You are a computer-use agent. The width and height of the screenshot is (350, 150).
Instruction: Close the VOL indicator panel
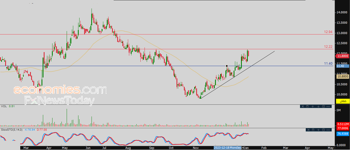[x=303, y=106]
